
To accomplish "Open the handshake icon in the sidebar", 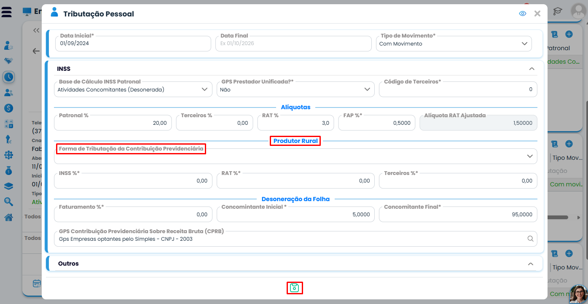I will (x=8, y=61).
